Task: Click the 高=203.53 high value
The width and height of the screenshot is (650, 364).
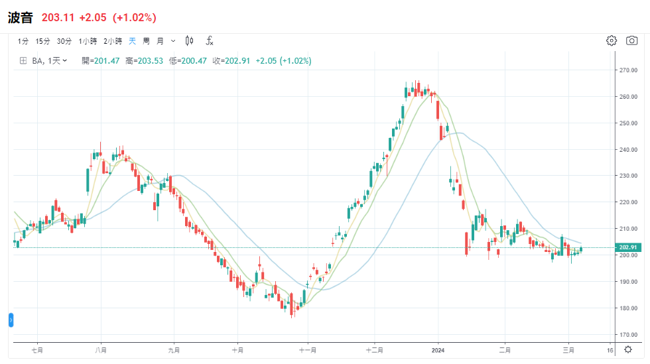Action: tap(145, 61)
